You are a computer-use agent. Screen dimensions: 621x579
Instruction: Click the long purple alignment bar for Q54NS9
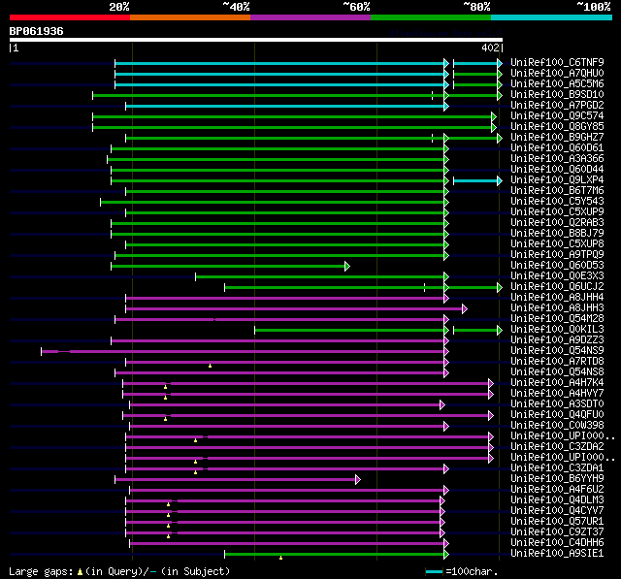pyautogui.click(x=245, y=351)
